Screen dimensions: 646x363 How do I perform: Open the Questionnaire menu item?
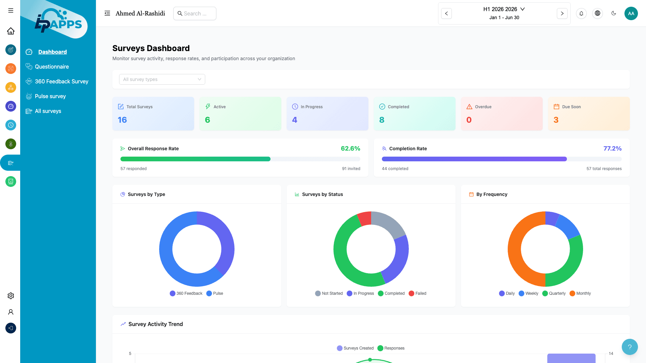click(x=52, y=67)
